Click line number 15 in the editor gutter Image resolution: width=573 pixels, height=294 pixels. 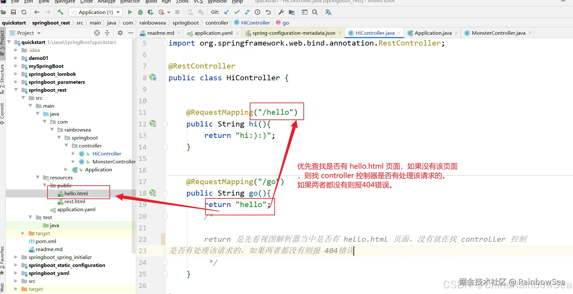click(143, 159)
